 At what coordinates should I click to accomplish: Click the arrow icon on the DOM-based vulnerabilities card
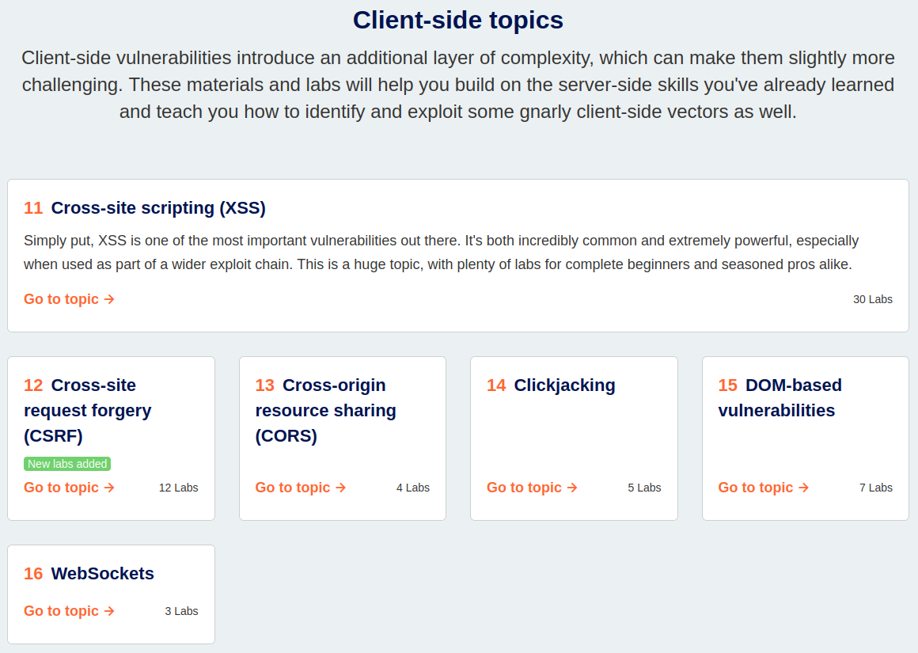pos(803,488)
